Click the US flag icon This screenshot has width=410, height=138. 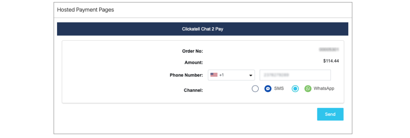tap(214, 75)
